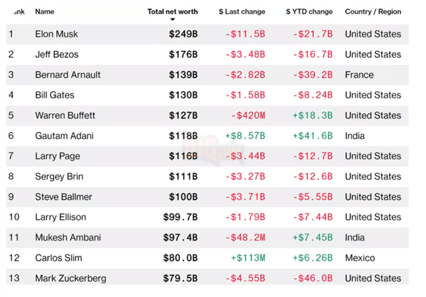Viewport: 426px width, 297px height.
Task: Click Warren Buffett's name
Action: (x=65, y=115)
